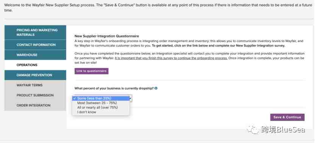315x143 pixels.
Task: Open the Product Submission step
Action: (x=35, y=95)
